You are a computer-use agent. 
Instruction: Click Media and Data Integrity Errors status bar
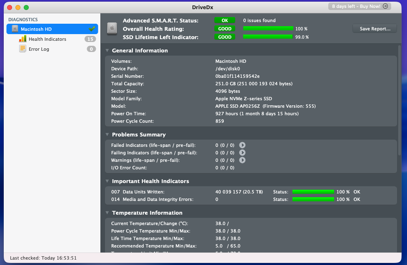pyautogui.click(x=313, y=199)
